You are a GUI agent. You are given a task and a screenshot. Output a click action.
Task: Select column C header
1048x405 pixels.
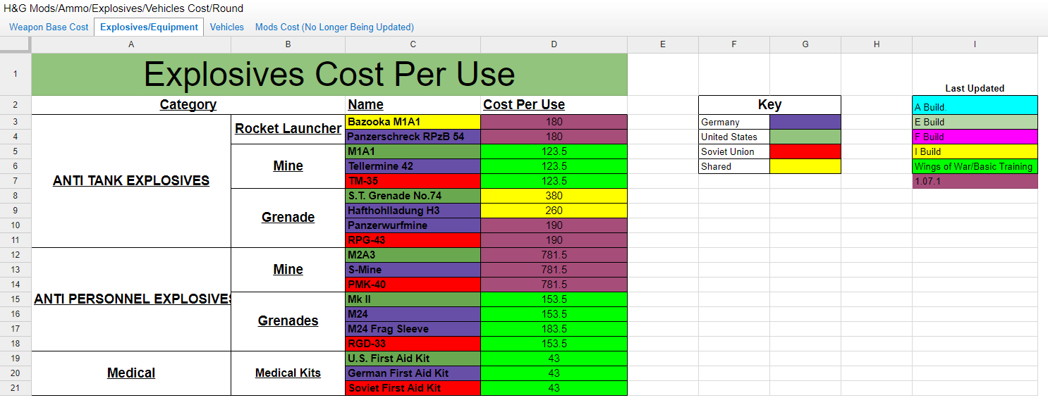point(413,44)
